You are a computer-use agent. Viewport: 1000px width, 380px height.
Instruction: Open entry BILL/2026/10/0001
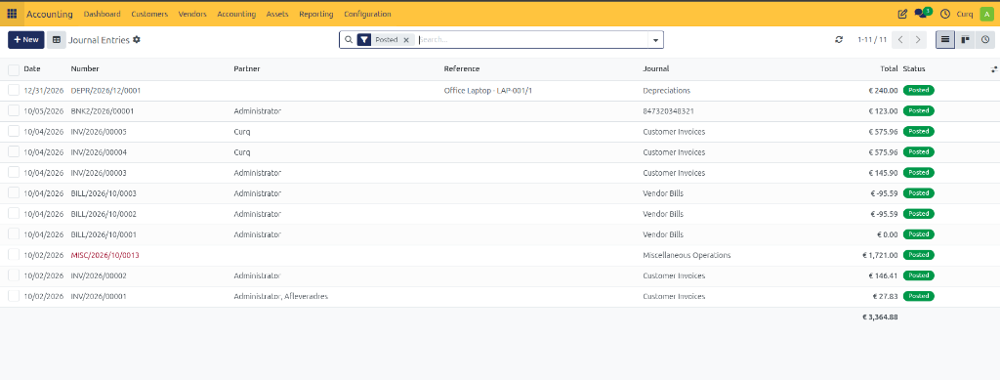tap(104, 234)
